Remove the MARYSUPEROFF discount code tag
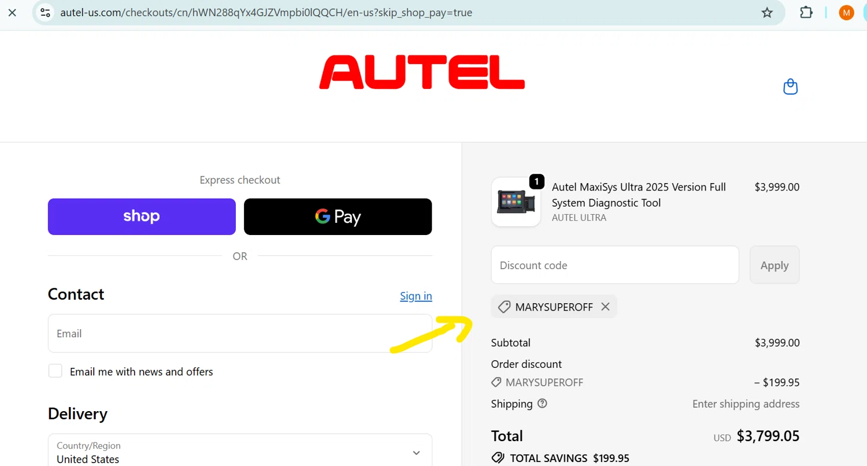 pos(605,307)
